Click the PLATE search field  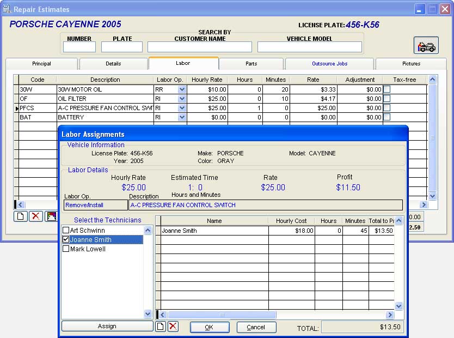pyautogui.click(x=122, y=47)
